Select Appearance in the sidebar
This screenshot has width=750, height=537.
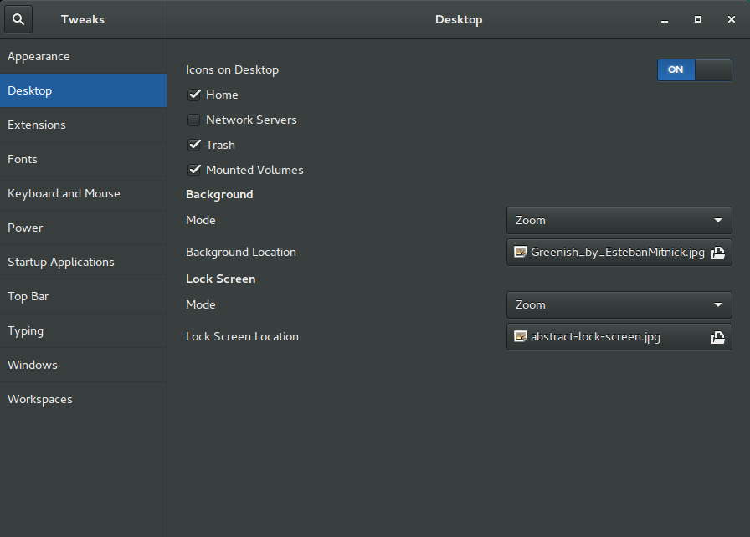[x=83, y=56]
